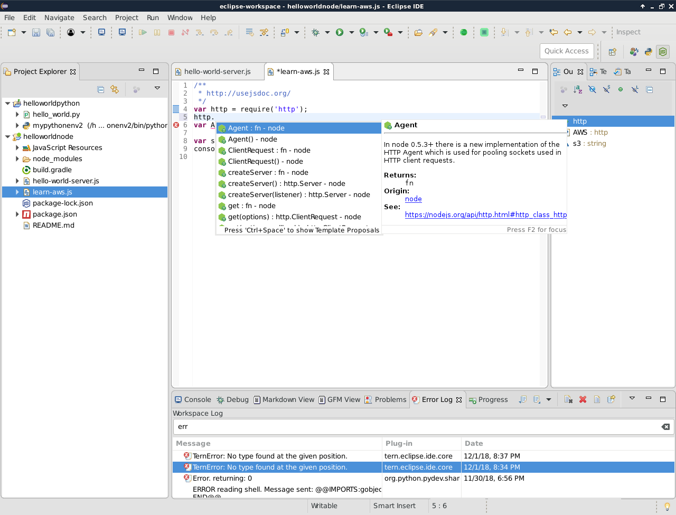
Task: Select build.gradle file in Project Explorer
Action: pos(52,170)
